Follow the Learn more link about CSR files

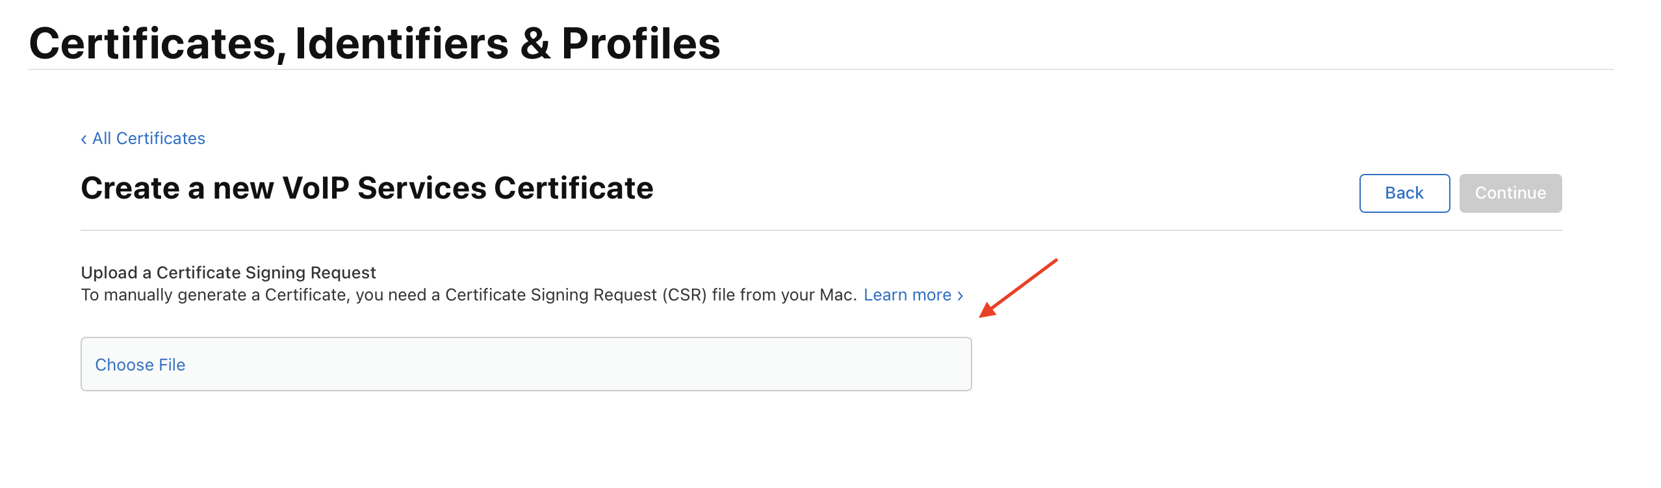coord(908,295)
